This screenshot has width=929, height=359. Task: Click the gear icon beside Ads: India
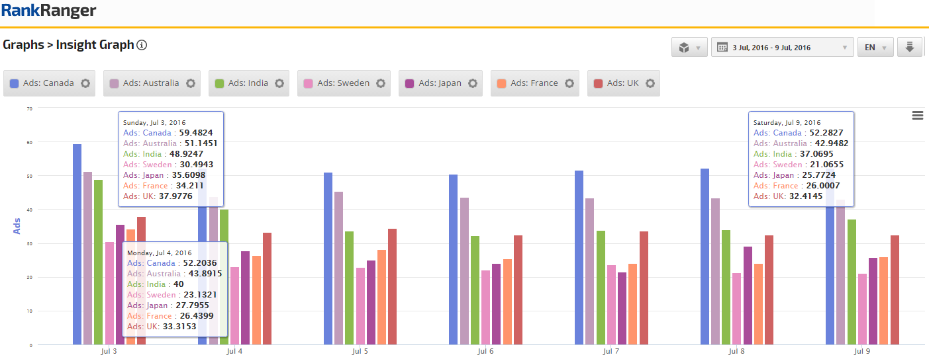[x=279, y=83]
